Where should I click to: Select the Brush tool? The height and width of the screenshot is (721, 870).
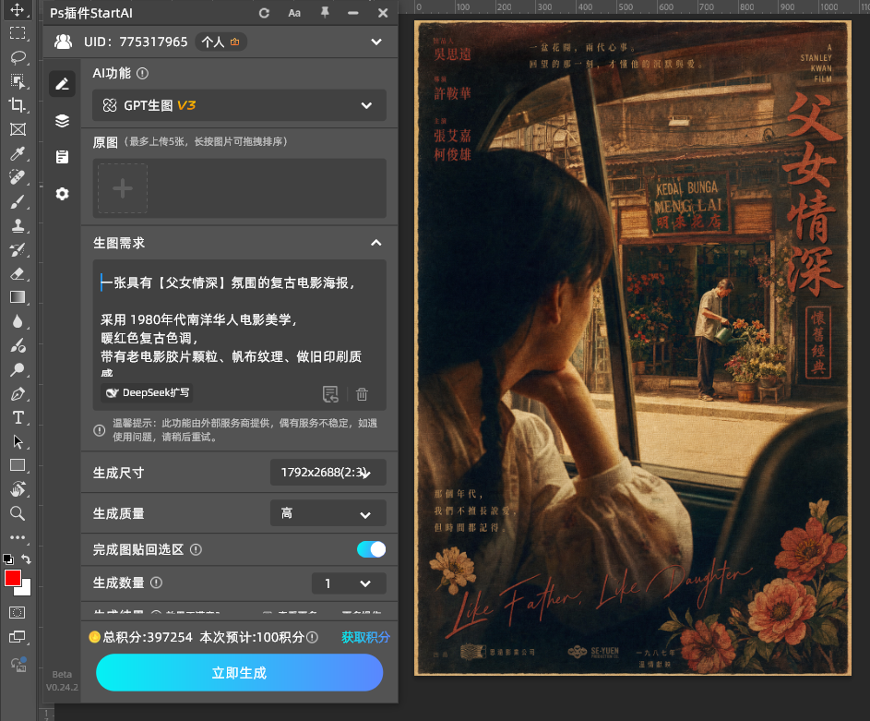click(18, 201)
